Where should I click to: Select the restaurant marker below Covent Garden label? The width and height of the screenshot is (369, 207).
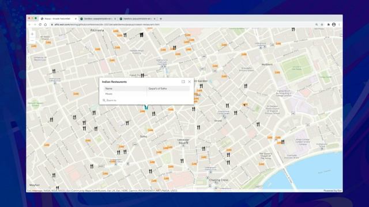pos(201,86)
